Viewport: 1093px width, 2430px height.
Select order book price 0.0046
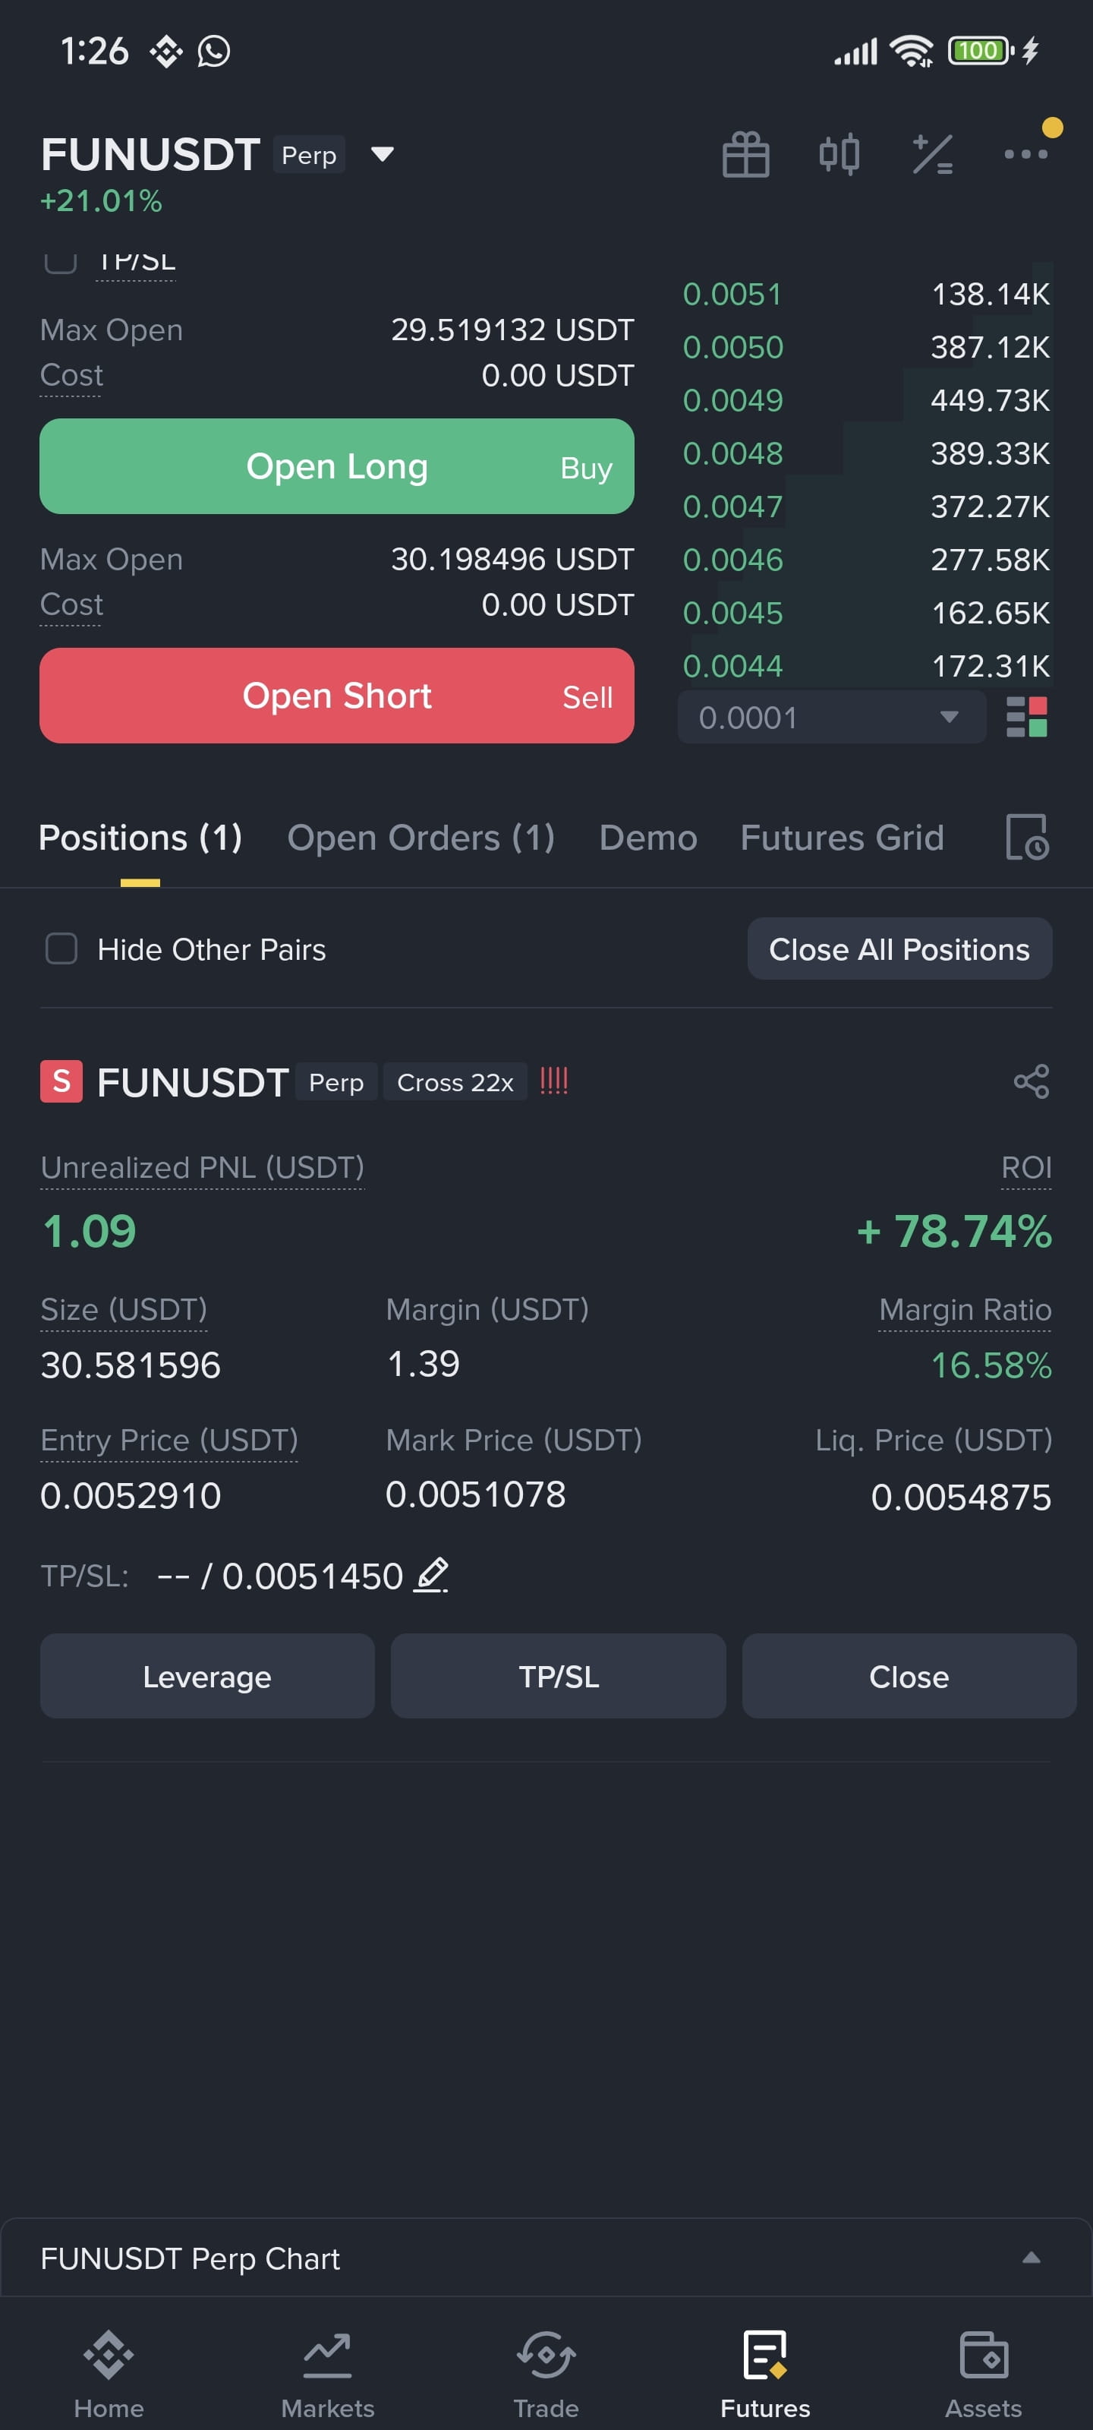(732, 560)
